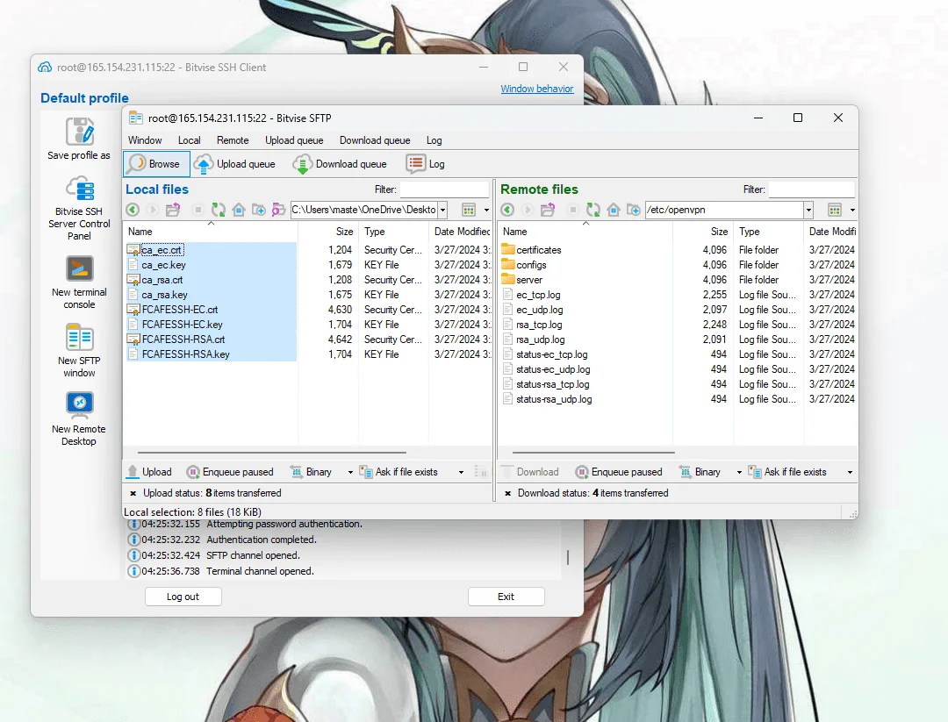
Task: Go back in Remote files pane
Action: pyautogui.click(x=508, y=210)
